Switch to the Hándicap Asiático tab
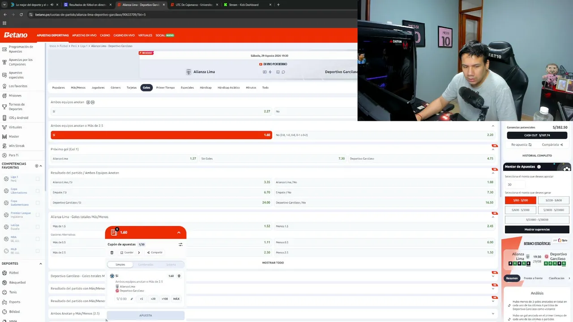This screenshot has height=322, width=573. (229, 88)
